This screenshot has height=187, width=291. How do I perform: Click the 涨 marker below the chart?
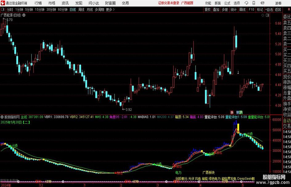pyautogui.click(x=232, y=112)
